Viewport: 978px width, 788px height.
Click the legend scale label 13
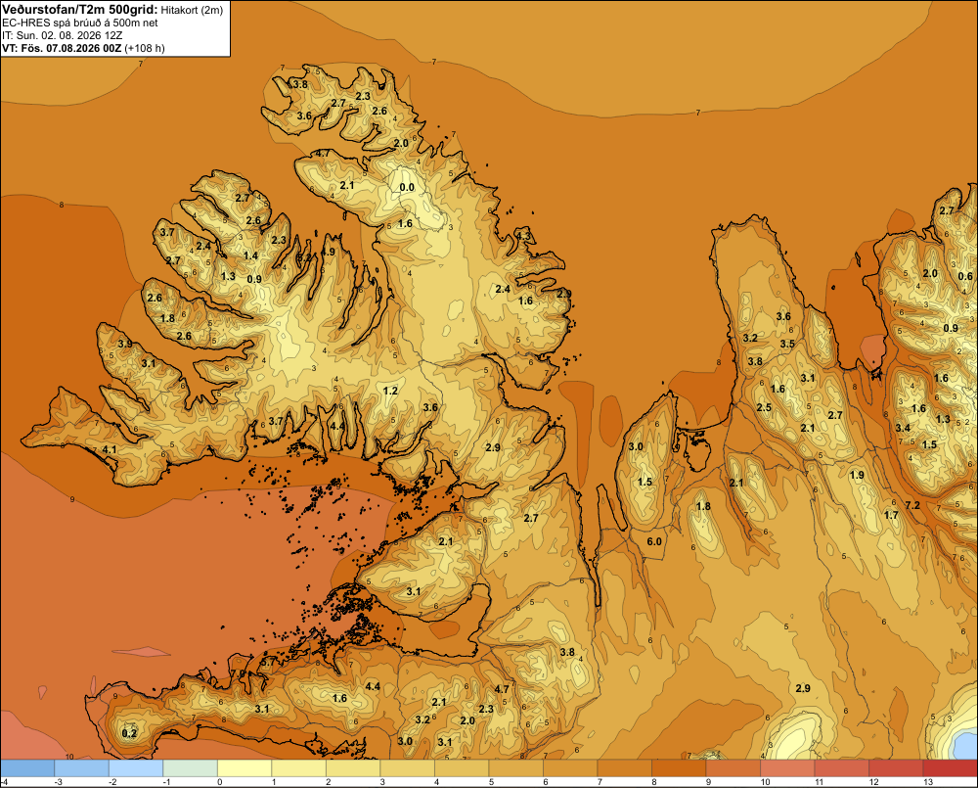[928, 782]
